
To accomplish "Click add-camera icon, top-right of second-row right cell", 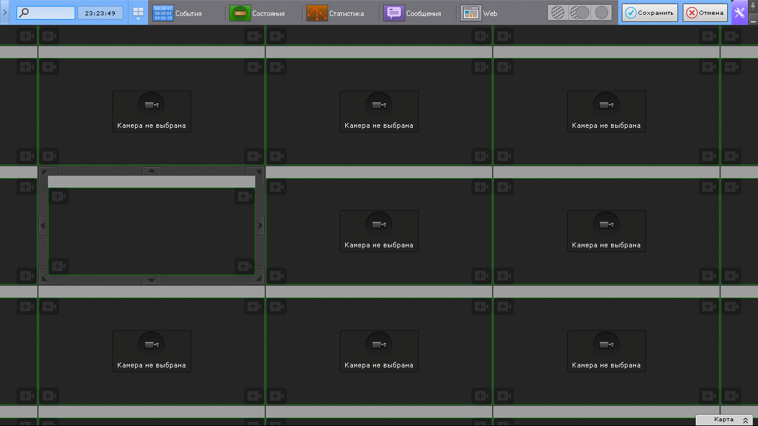I will tap(709, 187).
